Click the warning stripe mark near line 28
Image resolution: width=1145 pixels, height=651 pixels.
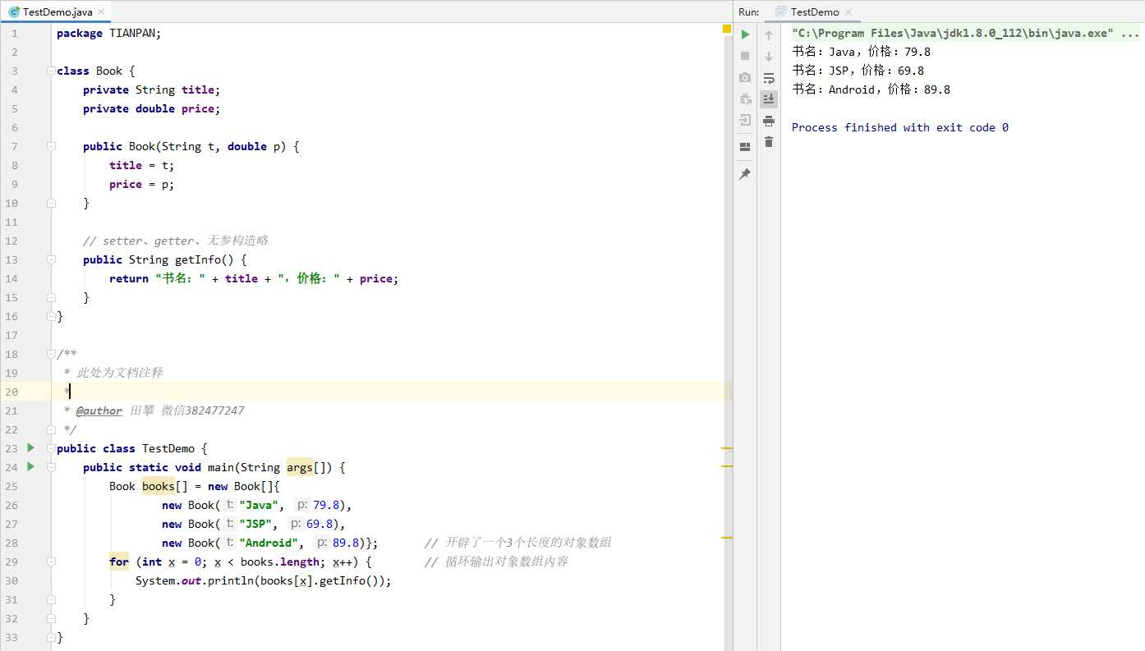726,538
